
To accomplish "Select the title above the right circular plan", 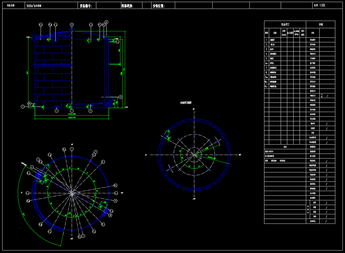I will coord(186,103).
